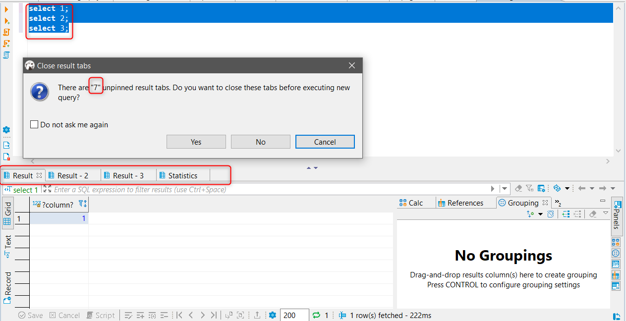Minimize the Grouping panel
This screenshot has width=626, height=321.
click(x=603, y=201)
